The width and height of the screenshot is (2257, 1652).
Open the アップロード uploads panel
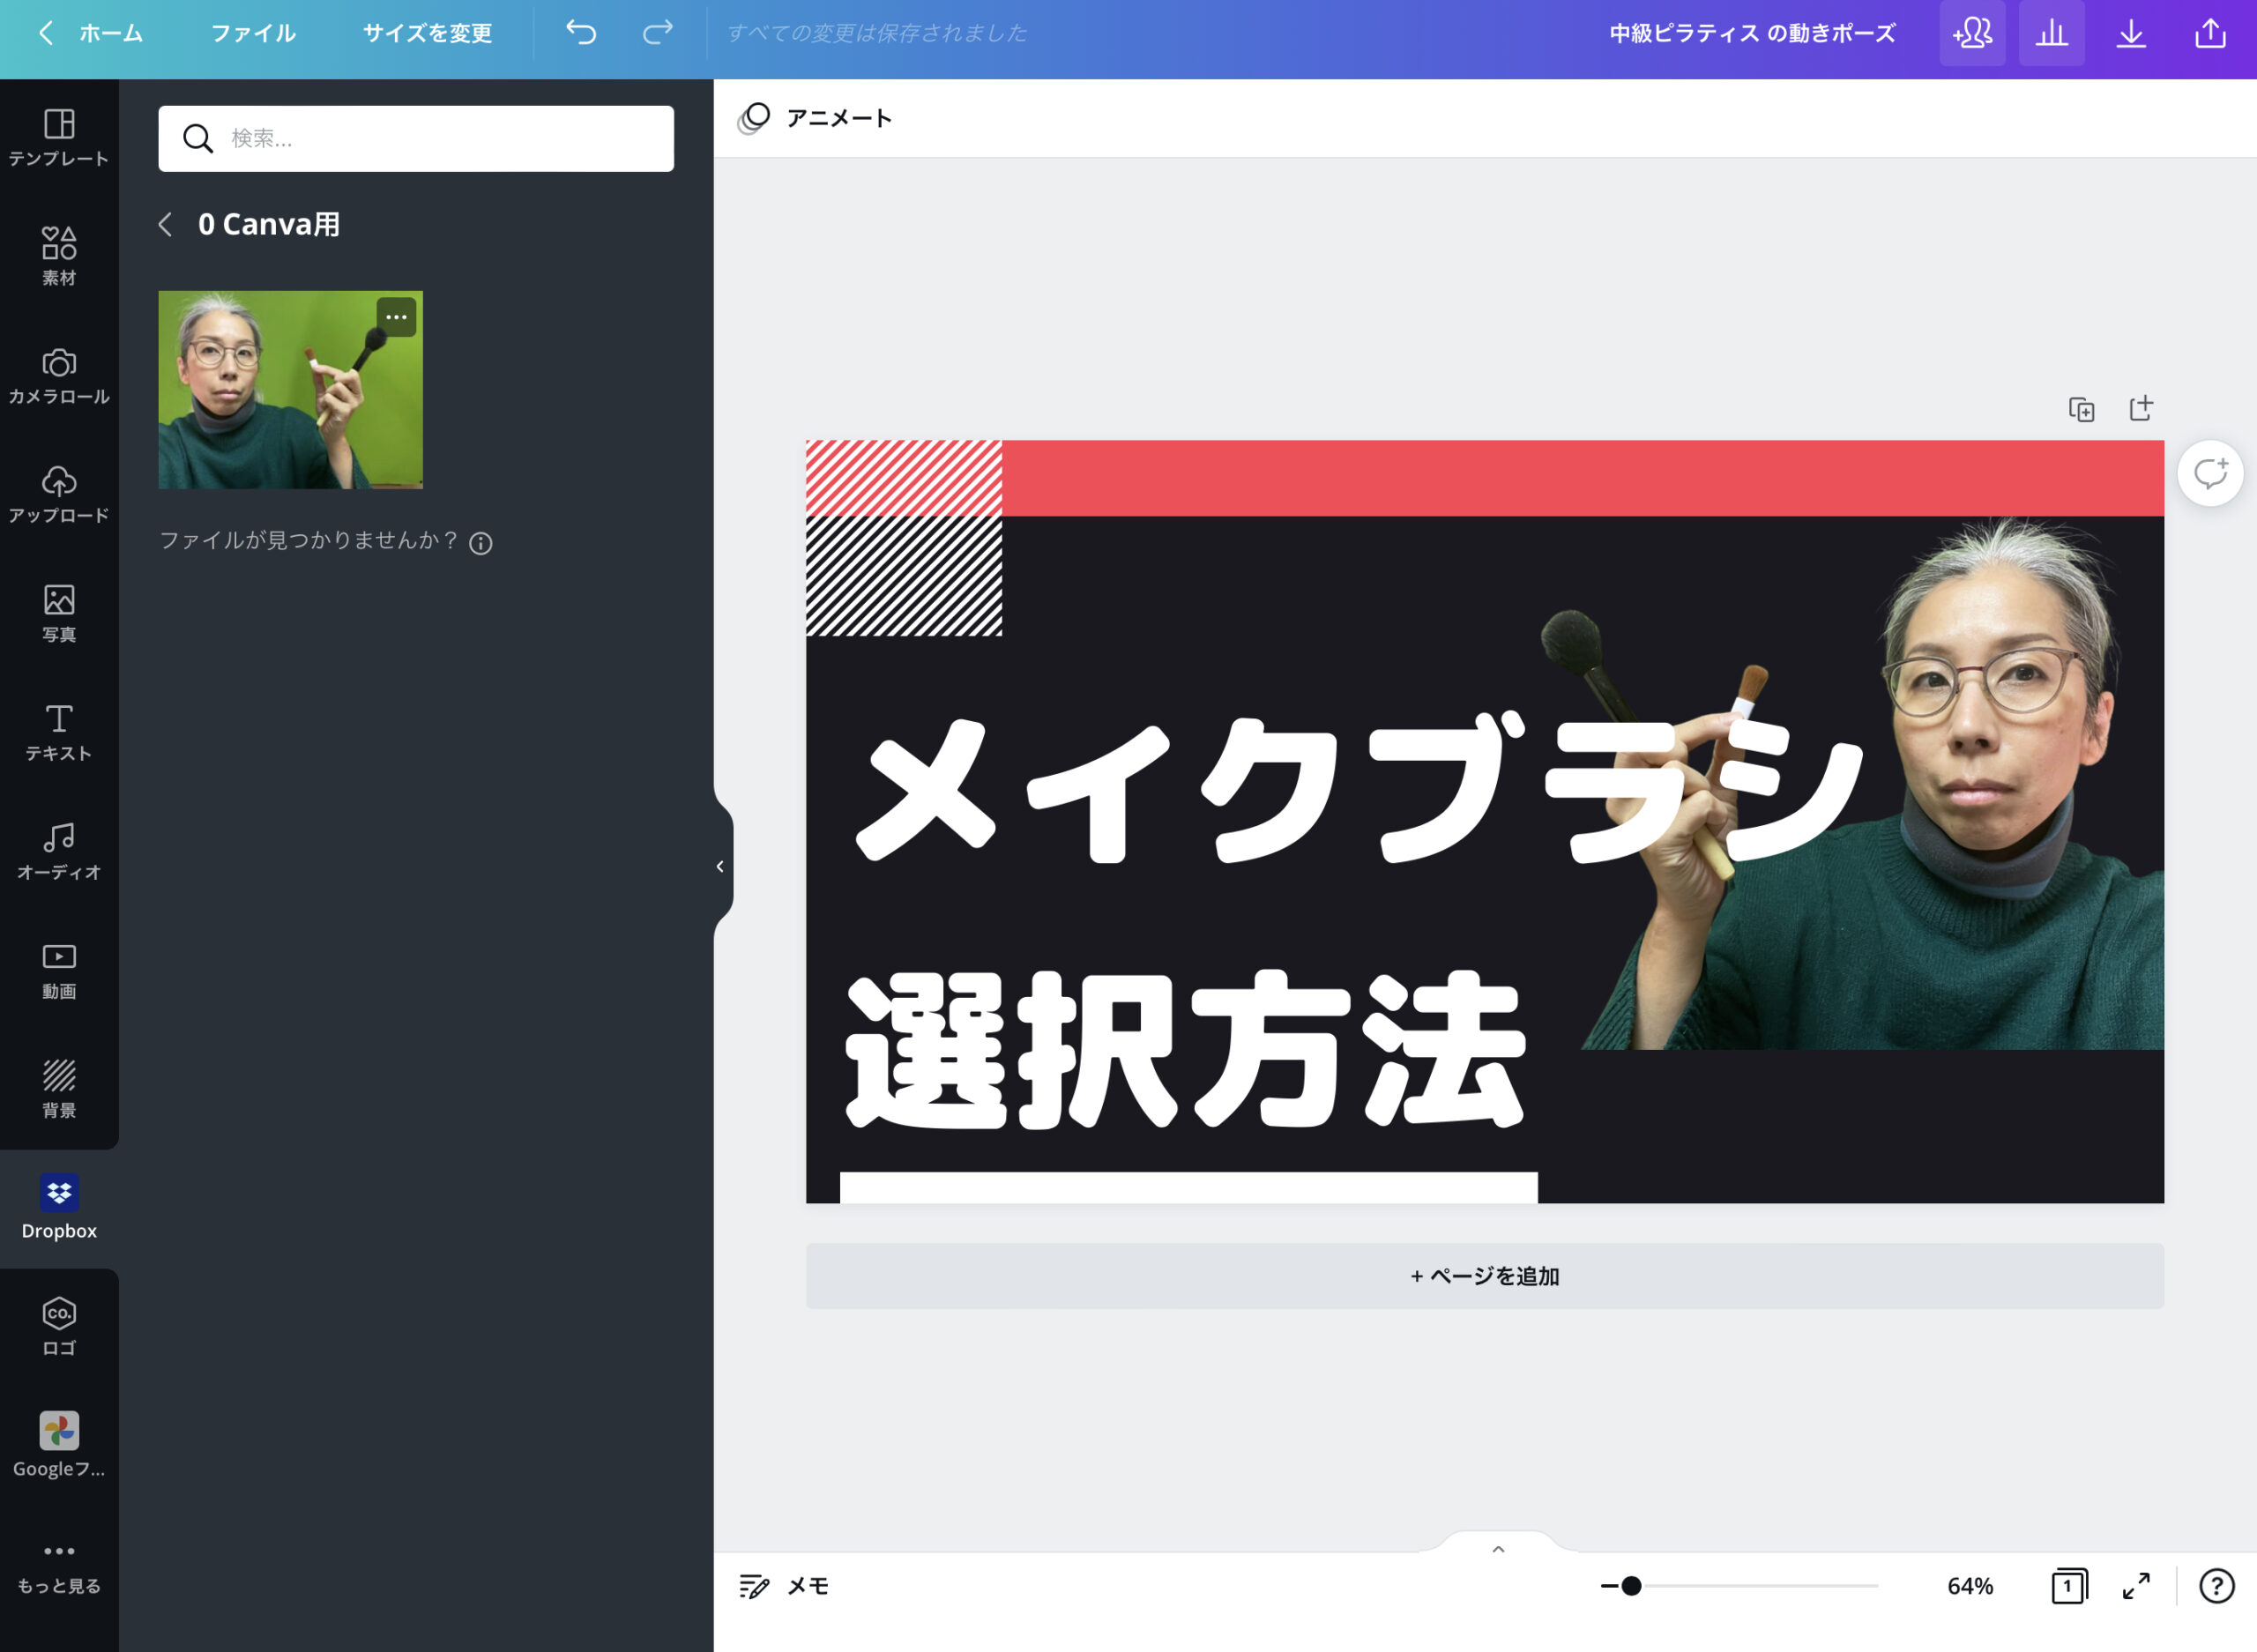coord(59,495)
